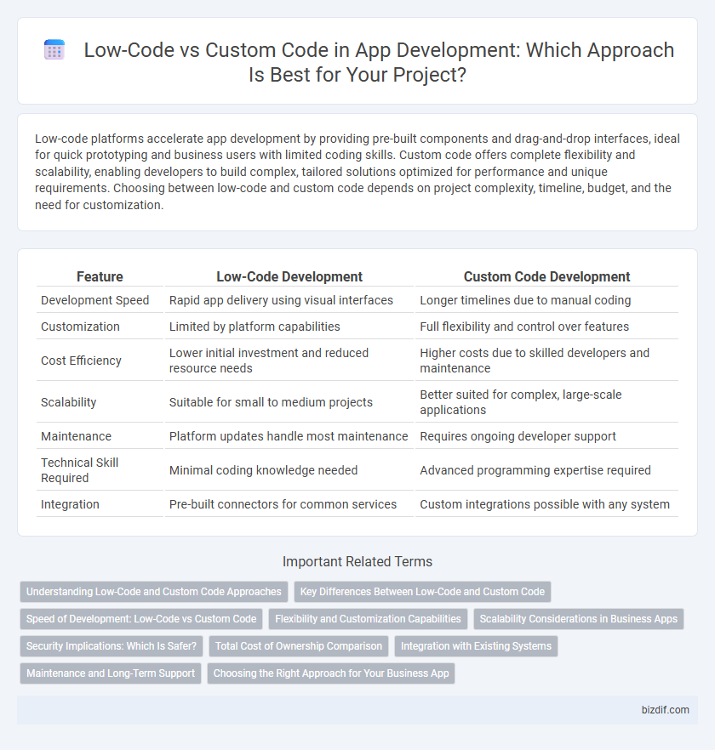Open 'Understanding Low-Code and Custom Code Approaches' tag
715x750 pixels.
(154, 592)
